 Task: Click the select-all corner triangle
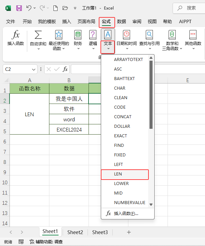click(x=6, y=80)
